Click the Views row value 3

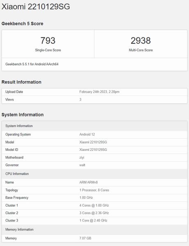[80, 100]
